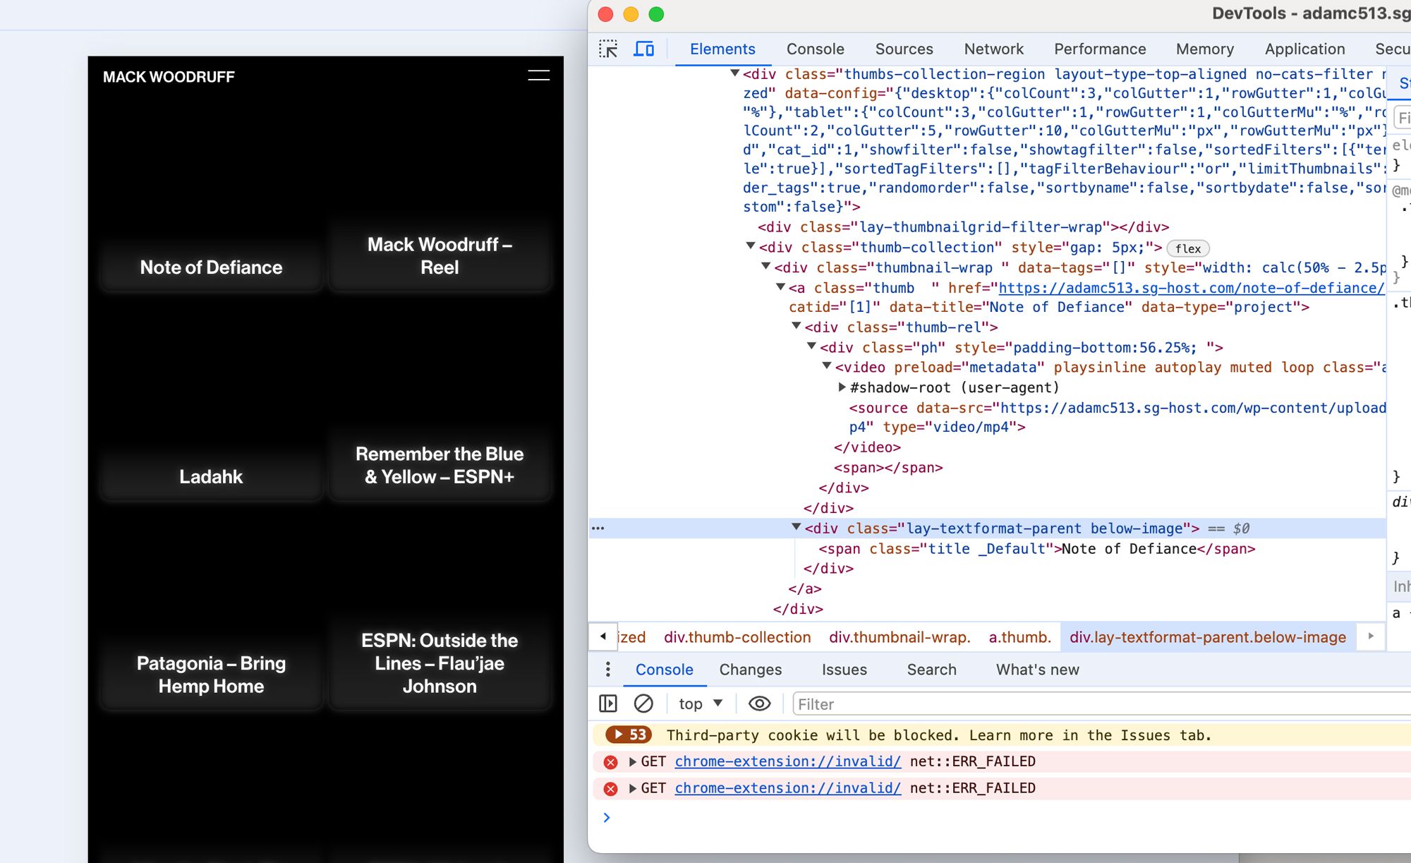Screen dimensions: 1411x863
Task: Click the clear console icon
Action: click(x=643, y=704)
